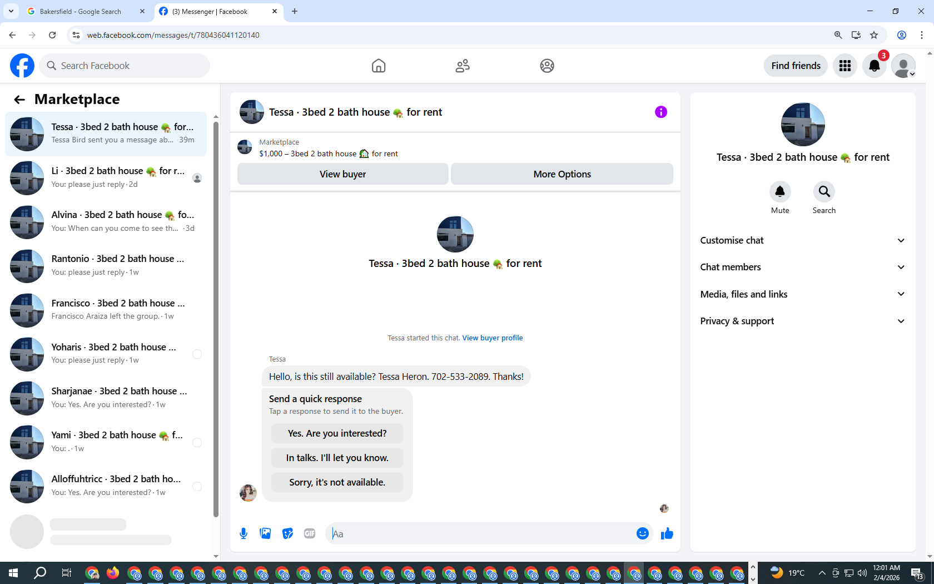The height and width of the screenshot is (584, 934).
Task: Open the Firefox icon in taskbar
Action: [113, 573]
